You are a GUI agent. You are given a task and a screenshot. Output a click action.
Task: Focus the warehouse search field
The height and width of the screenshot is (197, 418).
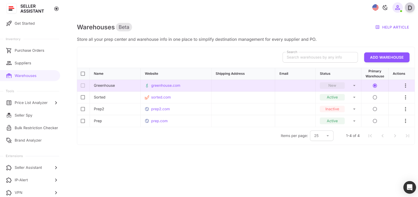[x=320, y=57]
